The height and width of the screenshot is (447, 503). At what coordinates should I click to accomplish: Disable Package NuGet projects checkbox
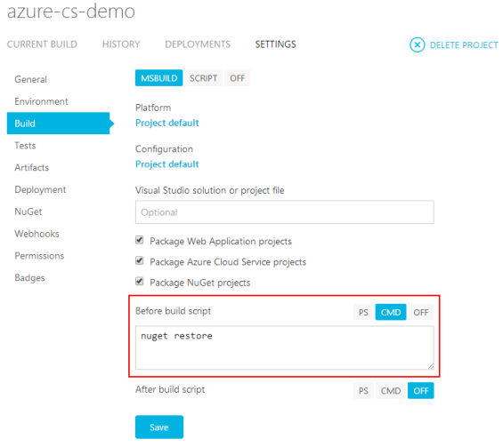139,282
